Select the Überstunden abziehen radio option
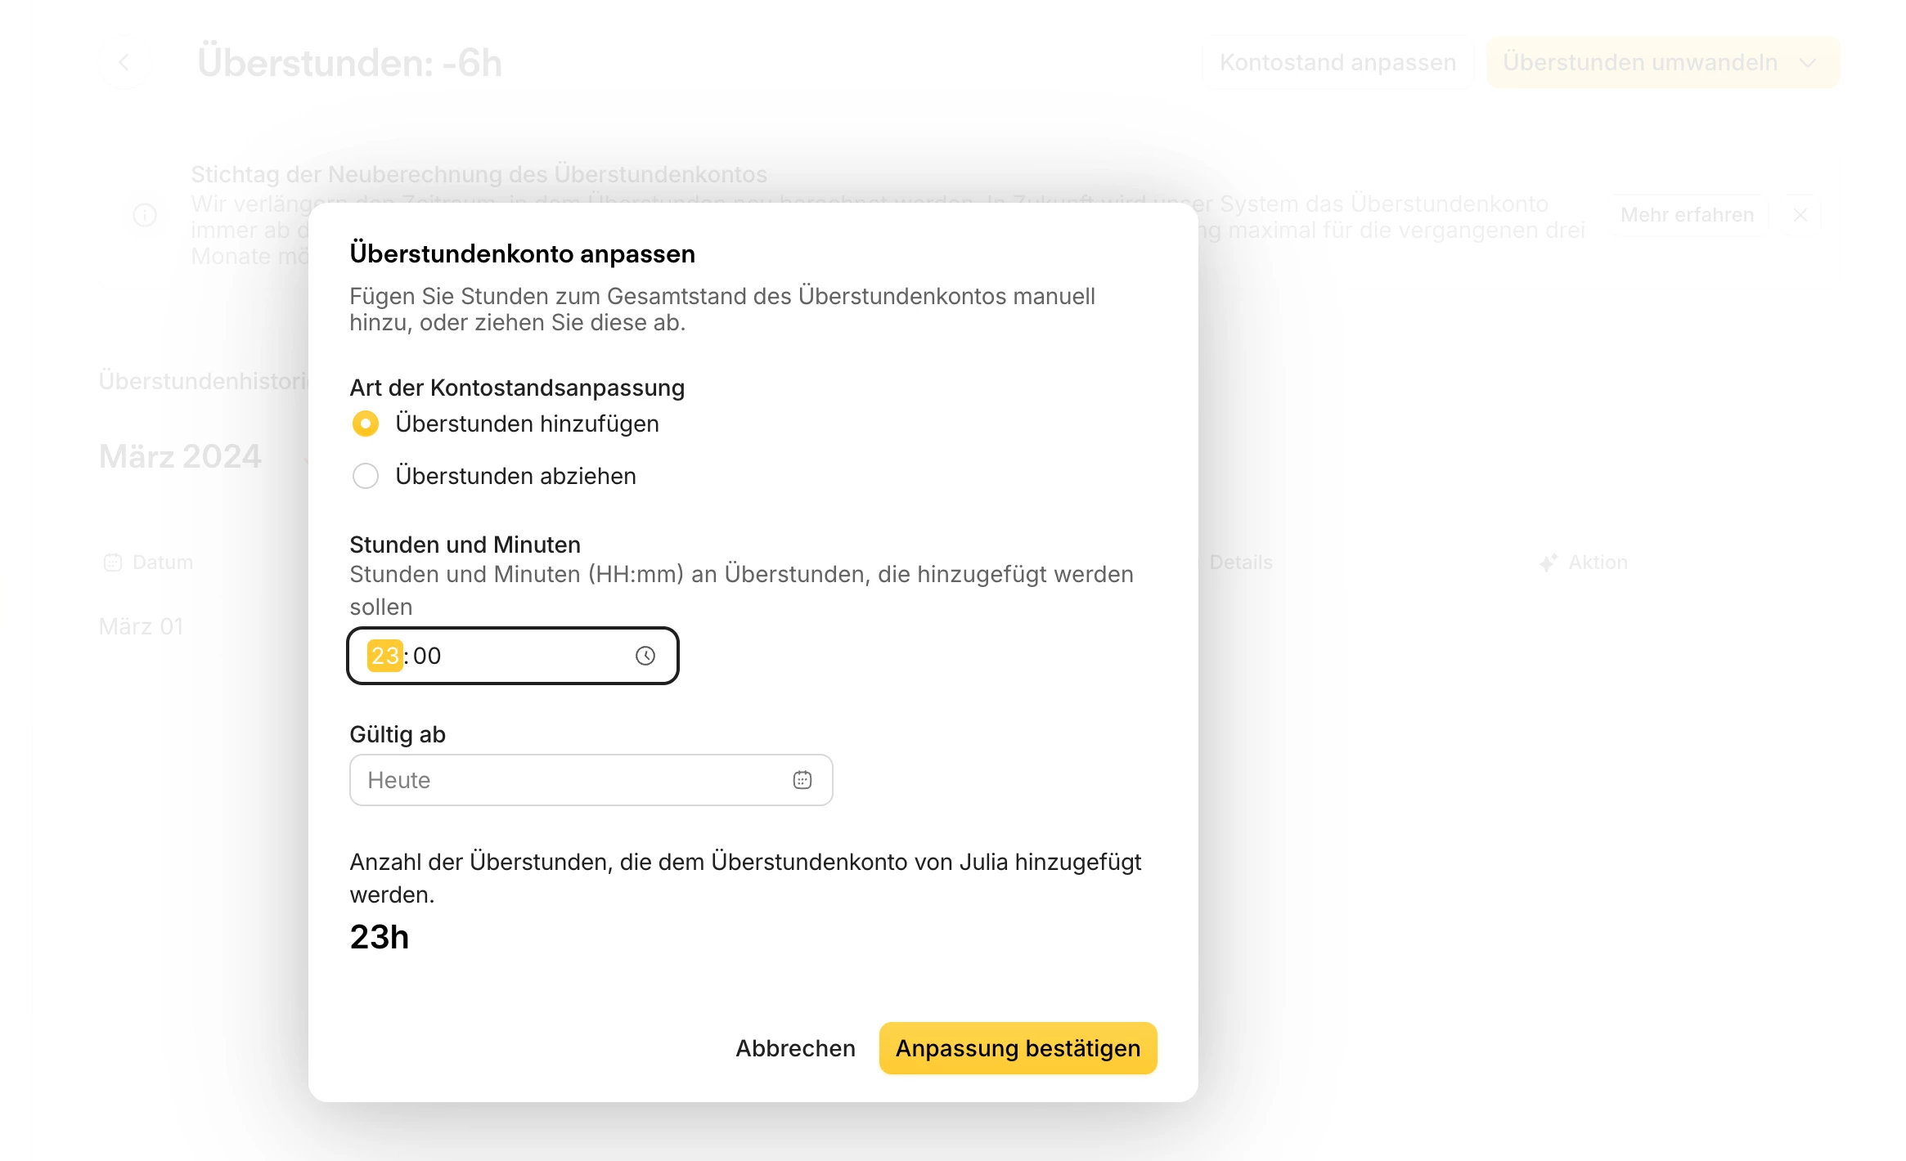This screenshot has width=1906, height=1161. coord(366,476)
